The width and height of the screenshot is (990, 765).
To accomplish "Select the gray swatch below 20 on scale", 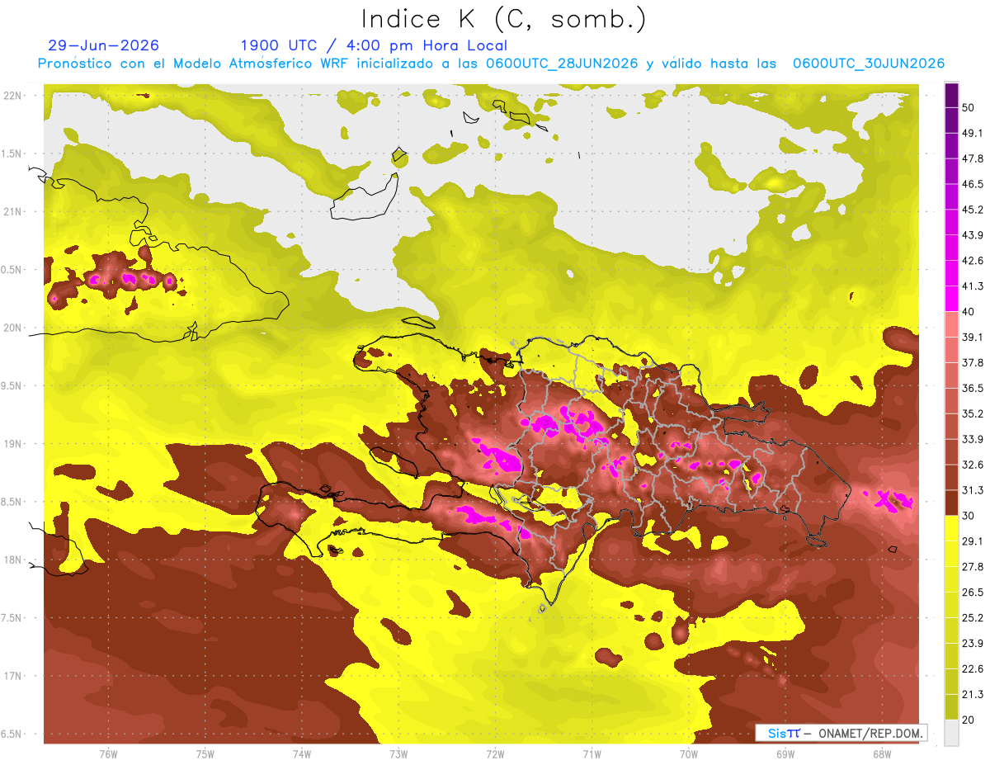I will tap(951, 732).
